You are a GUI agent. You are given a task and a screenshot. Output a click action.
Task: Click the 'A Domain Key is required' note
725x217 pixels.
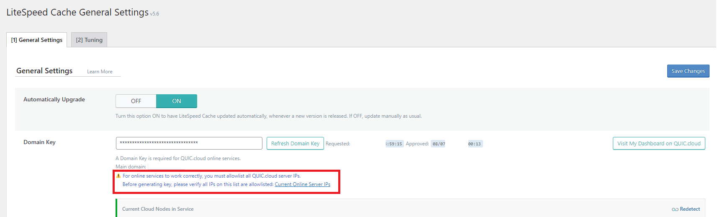click(178, 158)
